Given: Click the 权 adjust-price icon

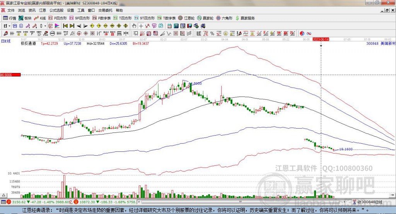Looking at the screenshot, I should click(x=51, y=26).
